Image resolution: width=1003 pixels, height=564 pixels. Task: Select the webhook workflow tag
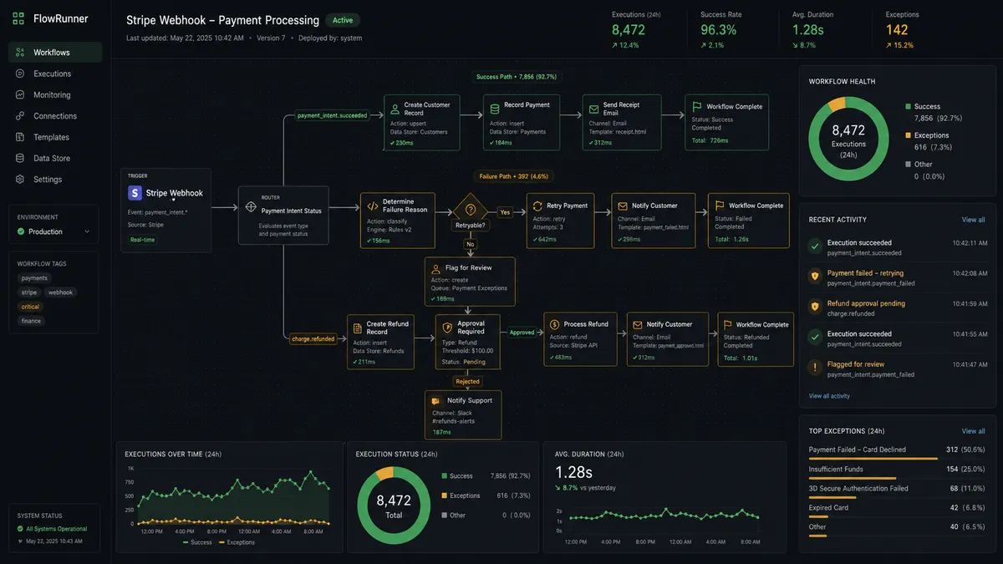(60, 292)
